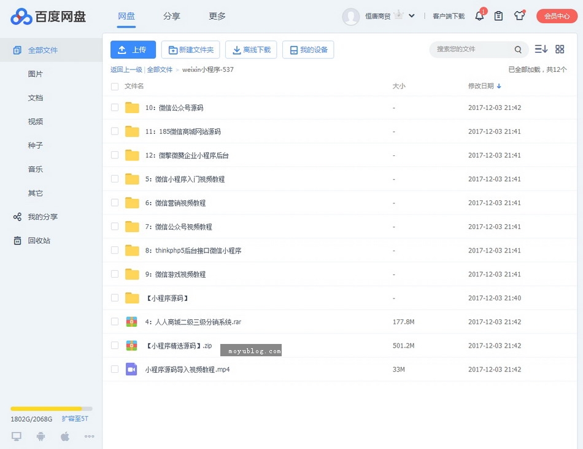Viewport: 583px width, 449px height.
Task: Click the red 会员中心 button
Action: (557, 16)
